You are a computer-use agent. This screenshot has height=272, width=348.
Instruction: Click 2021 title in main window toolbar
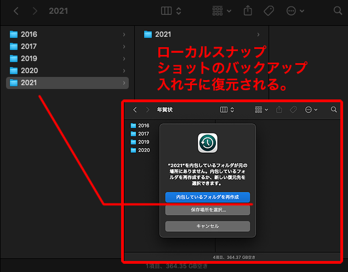point(59,11)
